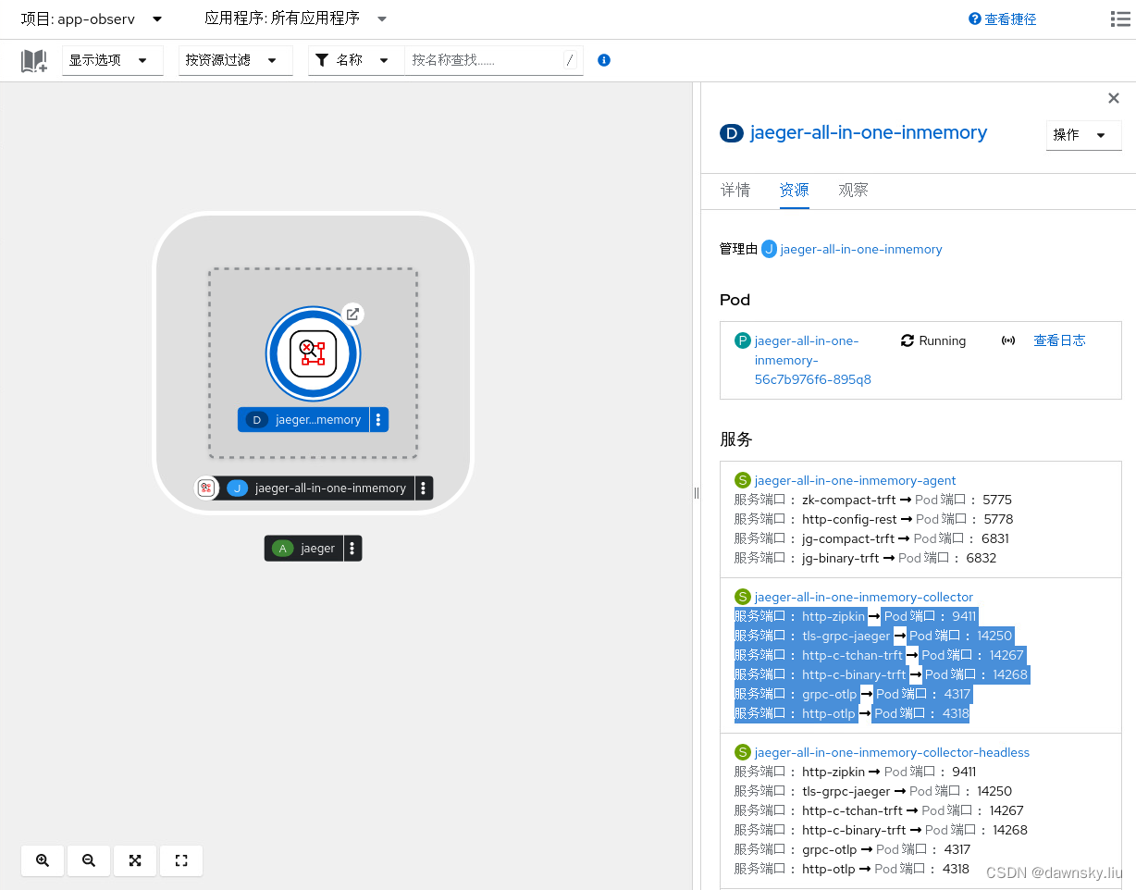Open the jaeger-all-in-one-inmemory title link
Image resolution: width=1136 pixels, height=890 pixels.
pos(869,132)
